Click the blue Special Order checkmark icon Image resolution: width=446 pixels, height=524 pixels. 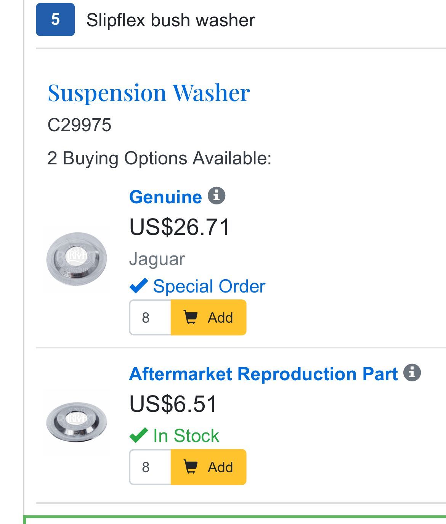pos(139,286)
